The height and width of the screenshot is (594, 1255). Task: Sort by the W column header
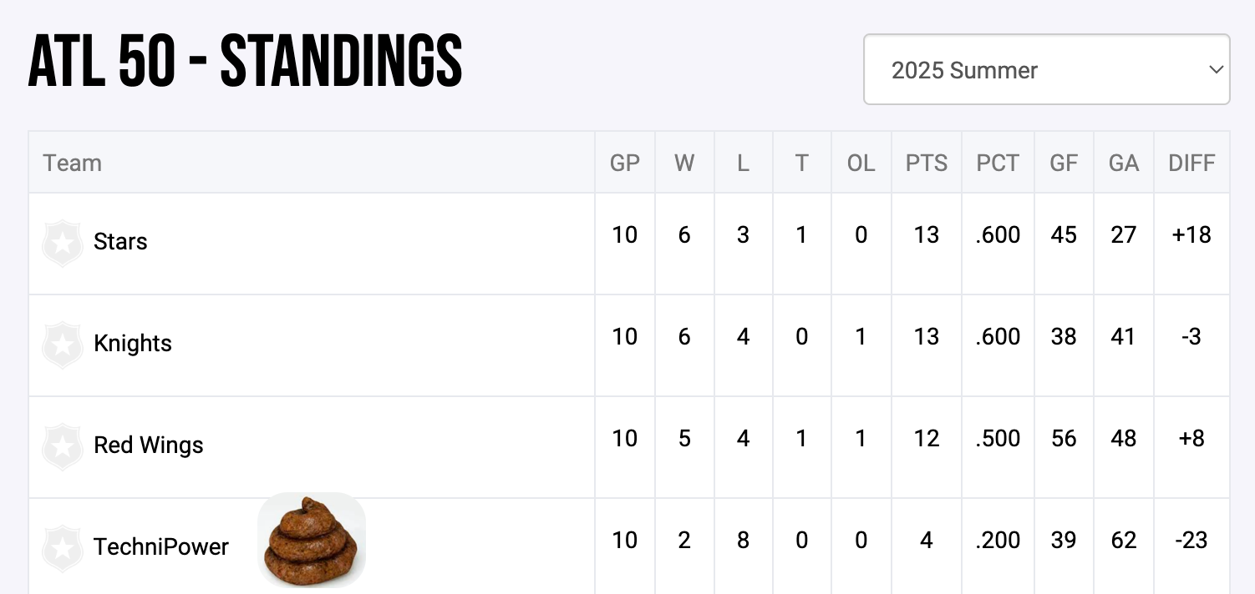click(684, 163)
